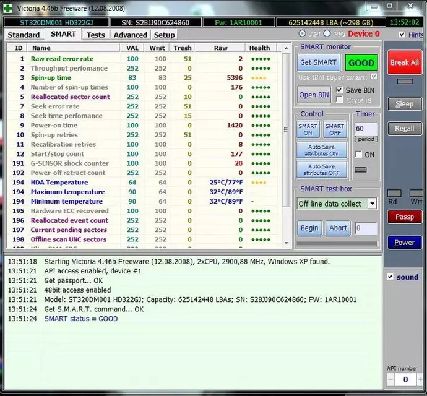This screenshot has height=396, width=427.
Task: Click the 625142448 LBA capacity field
Action: [x=331, y=22]
